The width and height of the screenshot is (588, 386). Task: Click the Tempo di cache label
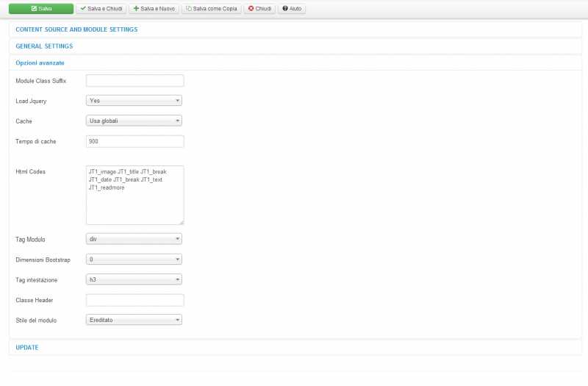(x=35, y=141)
